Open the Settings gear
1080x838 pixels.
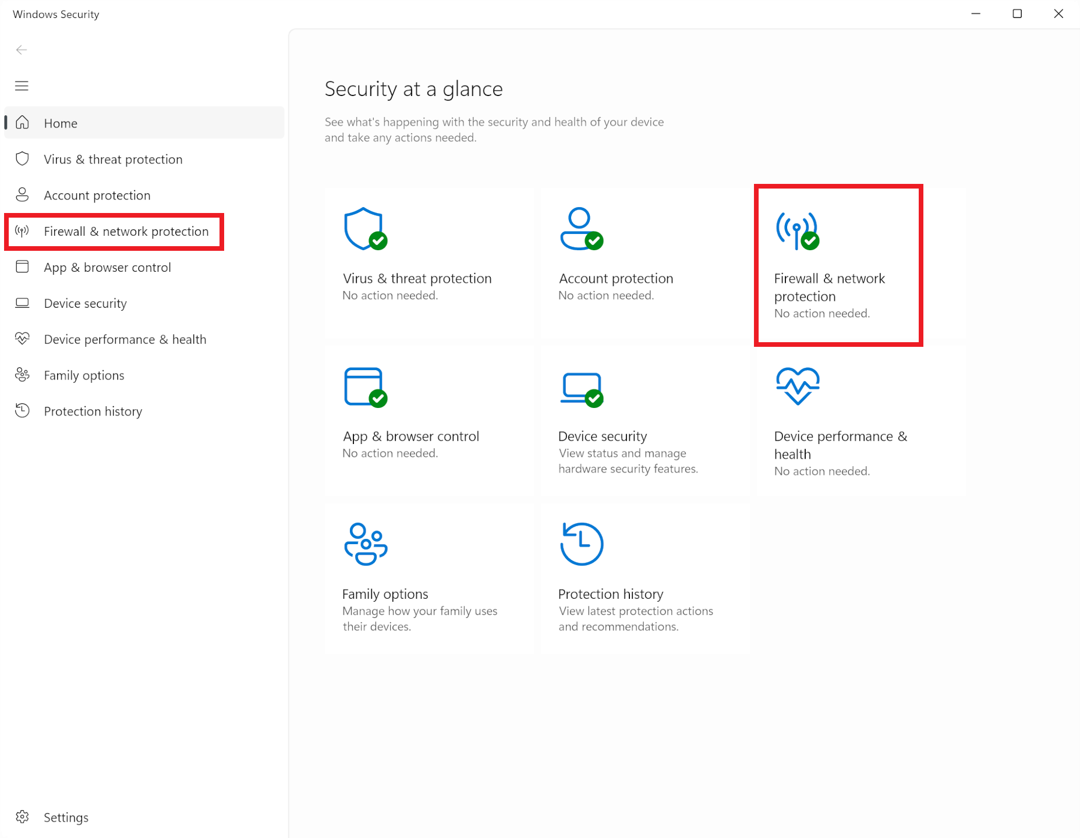coord(22,817)
